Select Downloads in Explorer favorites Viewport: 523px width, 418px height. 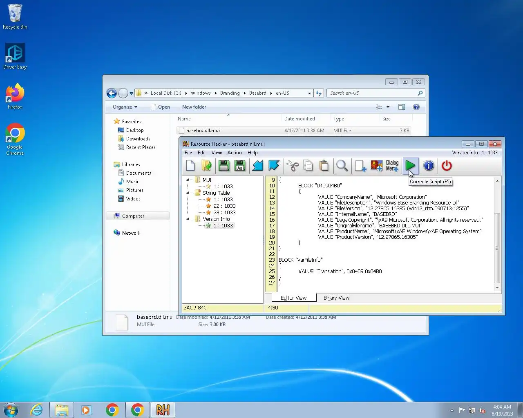tap(138, 139)
